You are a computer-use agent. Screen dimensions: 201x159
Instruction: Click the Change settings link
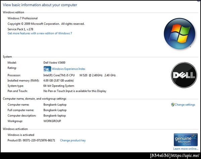(x=185, y=105)
